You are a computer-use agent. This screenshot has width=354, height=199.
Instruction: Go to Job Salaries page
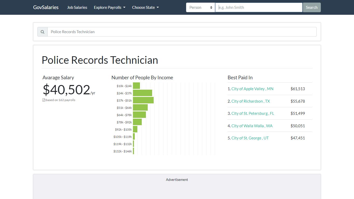pyautogui.click(x=77, y=7)
